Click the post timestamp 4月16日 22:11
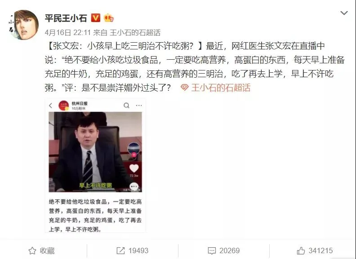Viewport: 356px width, 259px height. [x=68, y=33]
